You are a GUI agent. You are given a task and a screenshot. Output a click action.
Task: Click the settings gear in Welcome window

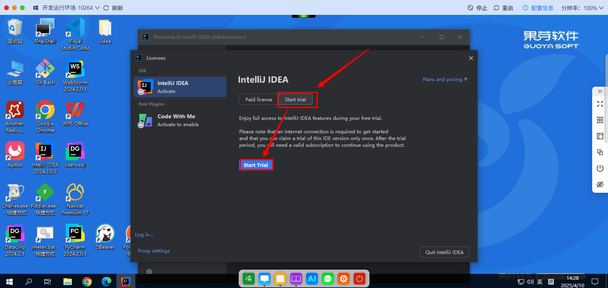(149, 272)
